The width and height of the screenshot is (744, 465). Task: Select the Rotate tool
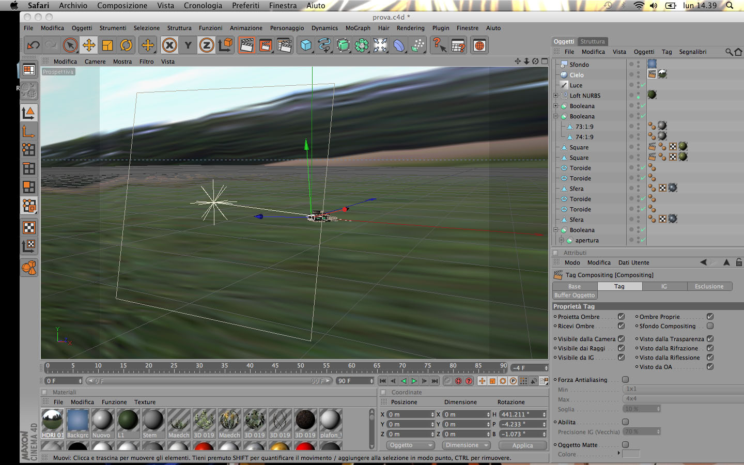(126, 45)
